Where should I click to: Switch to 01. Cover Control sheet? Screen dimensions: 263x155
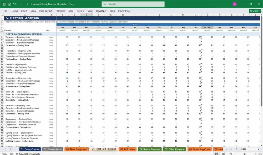pos(30,149)
